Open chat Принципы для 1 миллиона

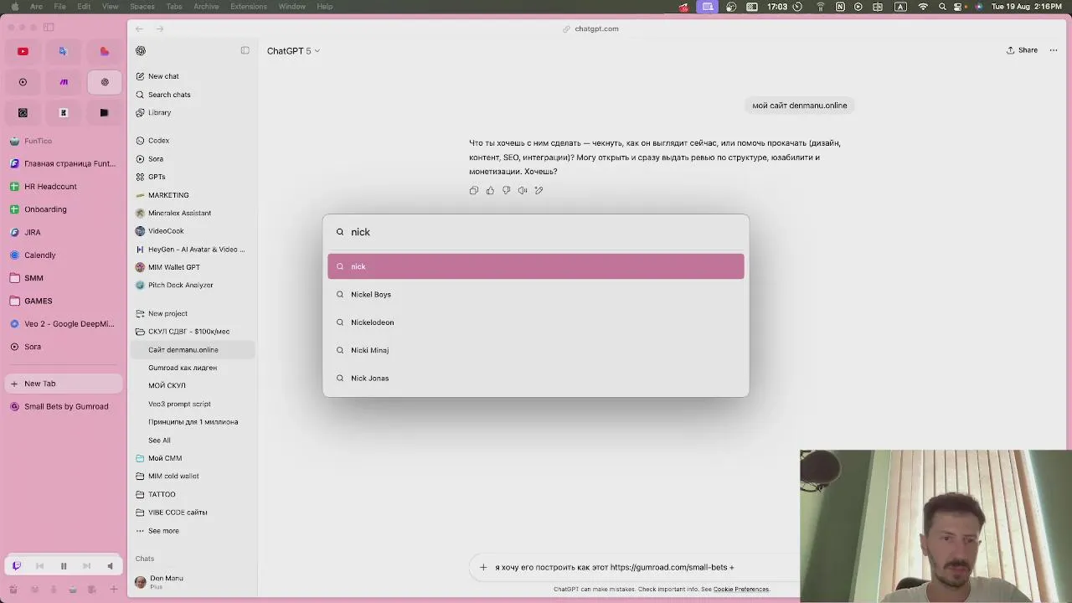click(x=193, y=422)
